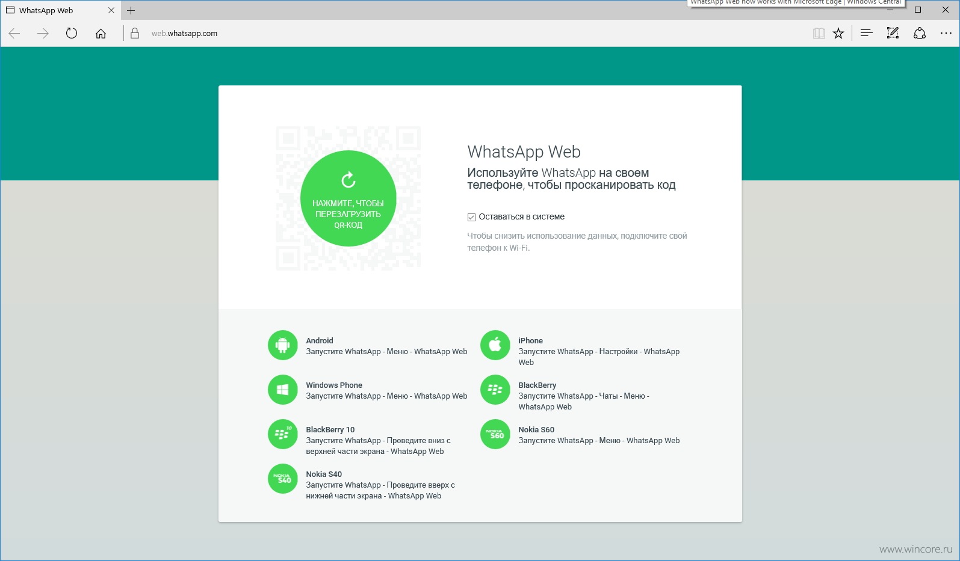
Task: Open the home page via the house icon
Action: (101, 34)
